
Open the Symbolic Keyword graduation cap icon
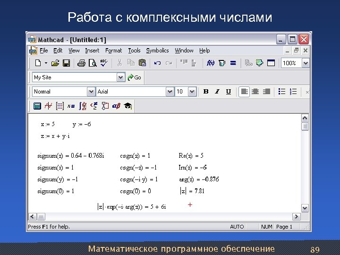tap(127, 106)
